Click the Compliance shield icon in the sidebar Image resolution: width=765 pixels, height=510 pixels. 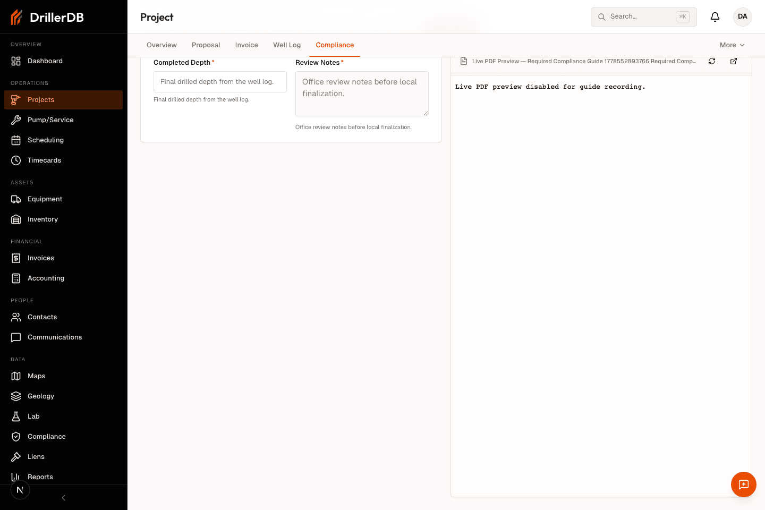click(x=16, y=437)
